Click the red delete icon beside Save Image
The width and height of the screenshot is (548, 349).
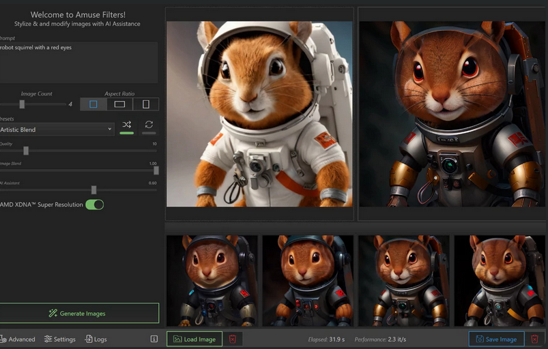[x=534, y=339]
